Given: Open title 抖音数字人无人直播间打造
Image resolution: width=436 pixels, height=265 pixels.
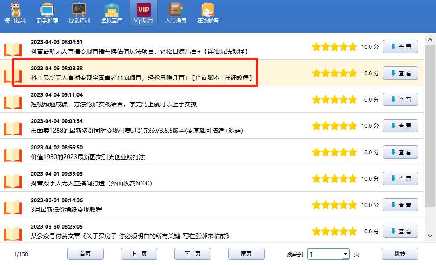Looking at the screenshot, I should point(91,183).
